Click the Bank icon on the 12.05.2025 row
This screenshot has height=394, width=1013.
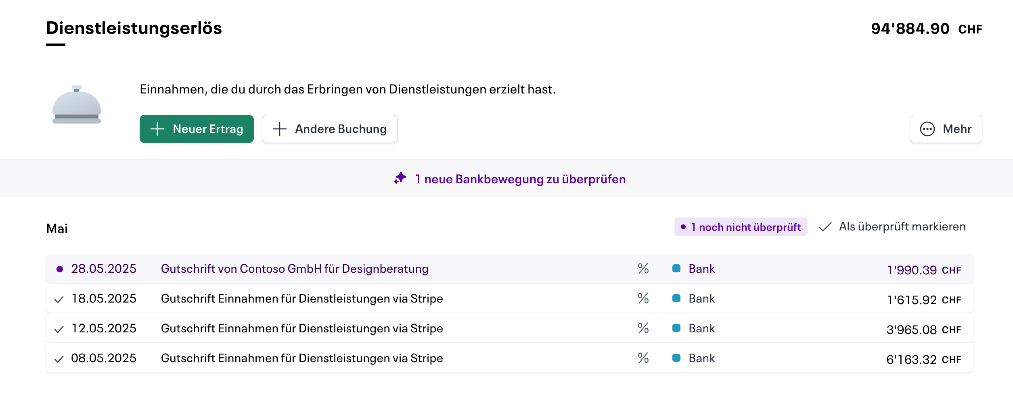676,328
